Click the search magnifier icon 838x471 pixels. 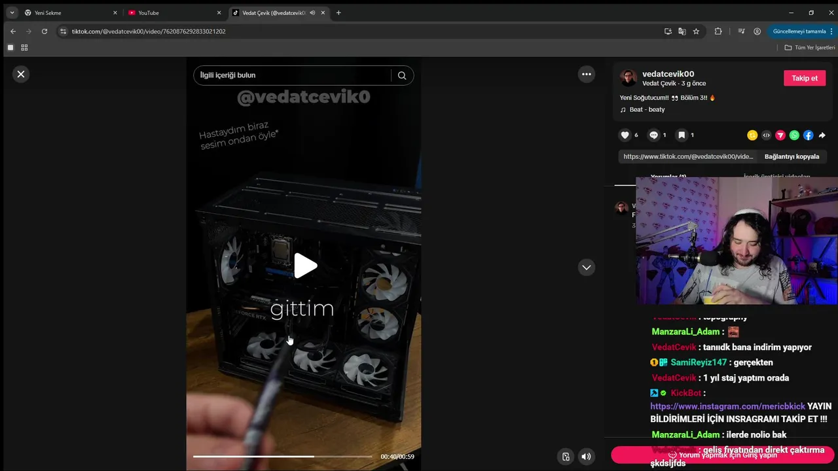[x=402, y=75]
